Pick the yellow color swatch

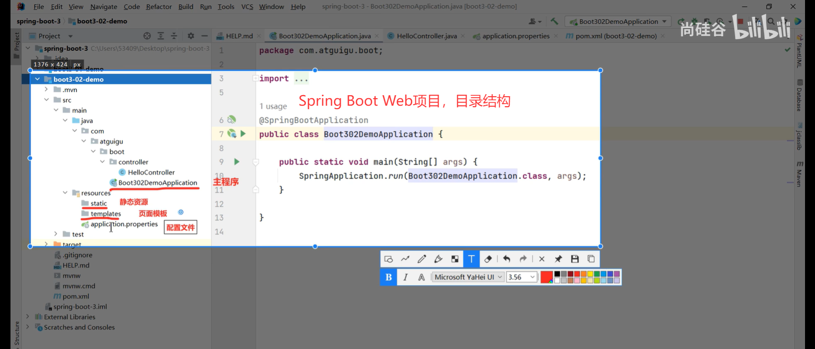coord(590,274)
